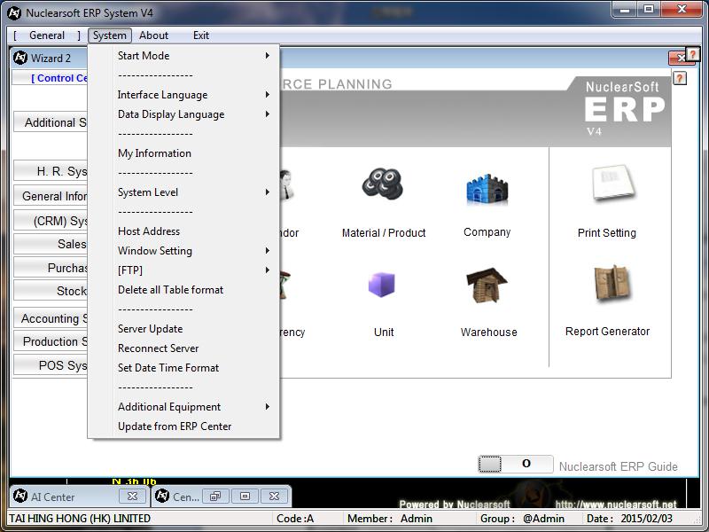The image size is (709, 532).
Task: Restore the Cen... child window
Action: (x=215, y=497)
